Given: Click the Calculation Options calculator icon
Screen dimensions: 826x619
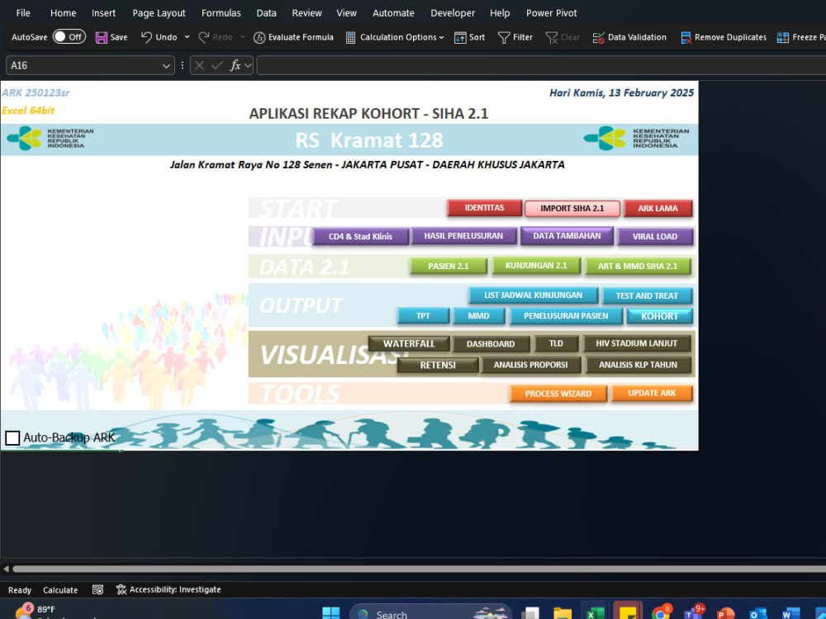Looking at the screenshot, I should (x=350, y=37).
